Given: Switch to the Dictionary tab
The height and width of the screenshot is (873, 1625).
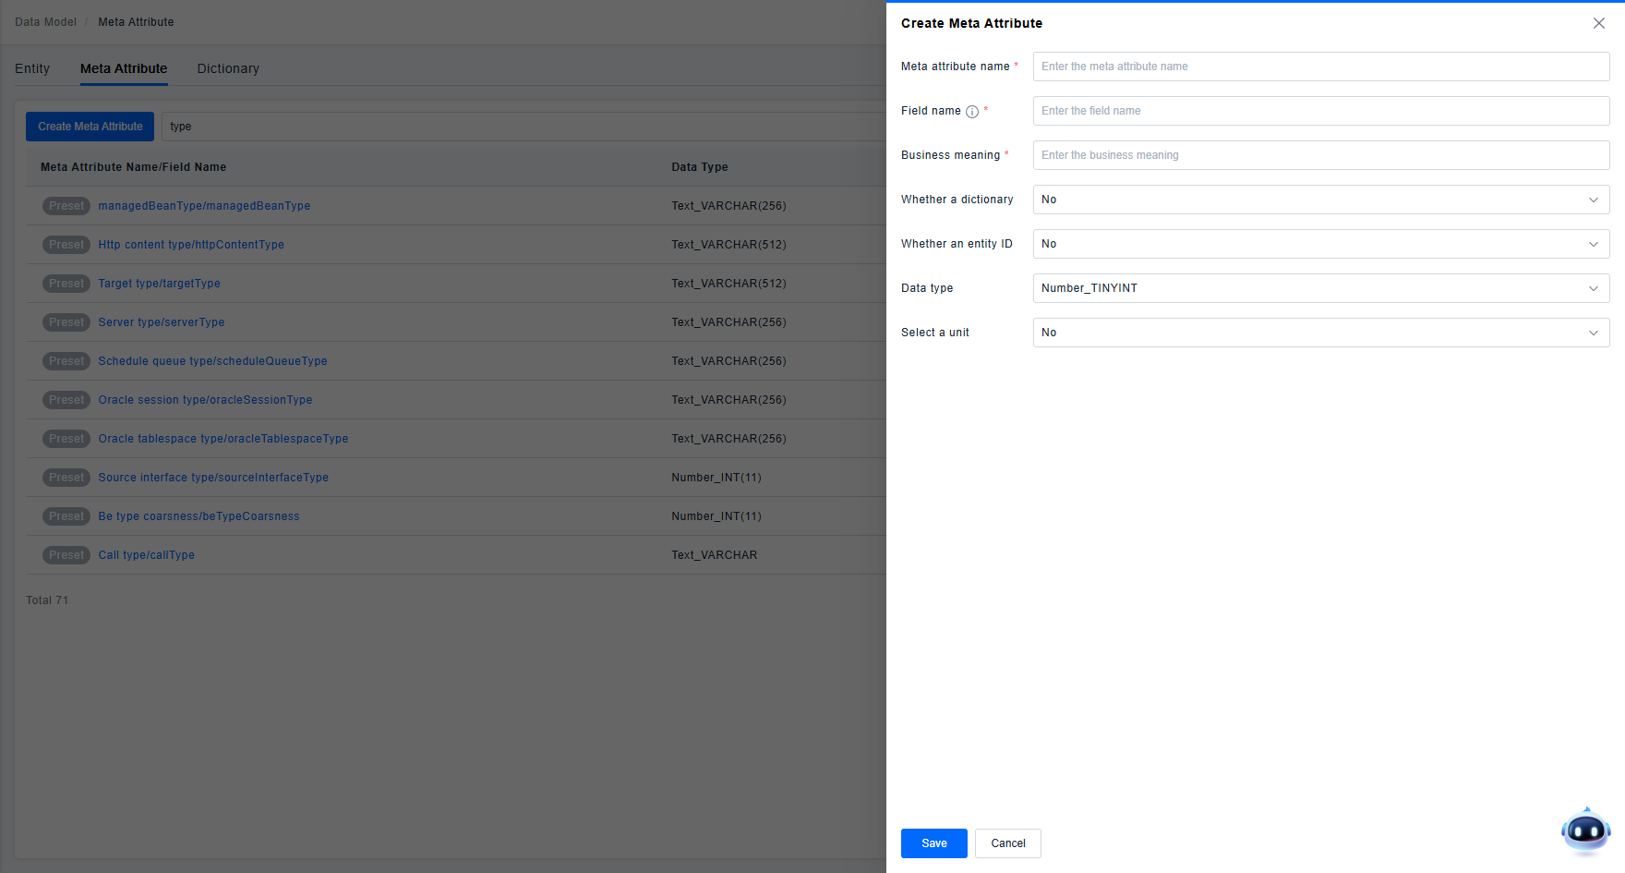Looking at the screenshot, I should pos(228,68).
